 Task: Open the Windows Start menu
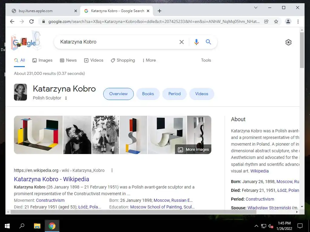point(7,226)
